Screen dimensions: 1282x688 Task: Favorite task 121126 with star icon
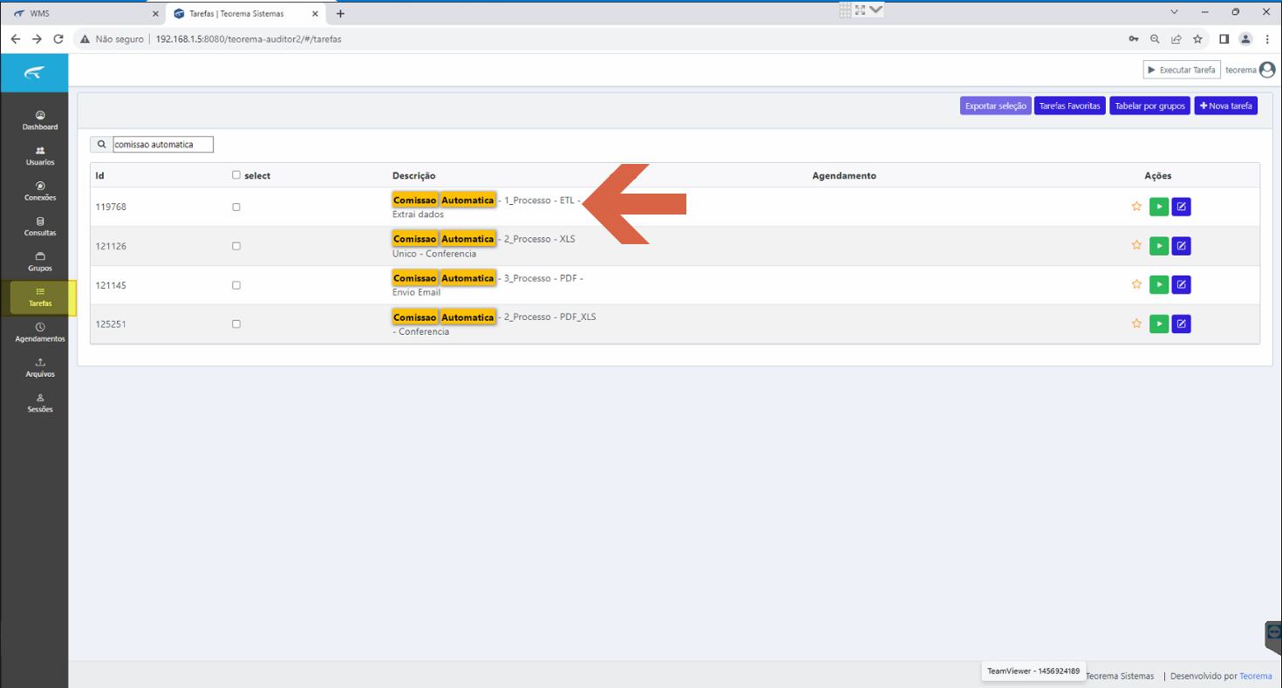(1136, 246)
